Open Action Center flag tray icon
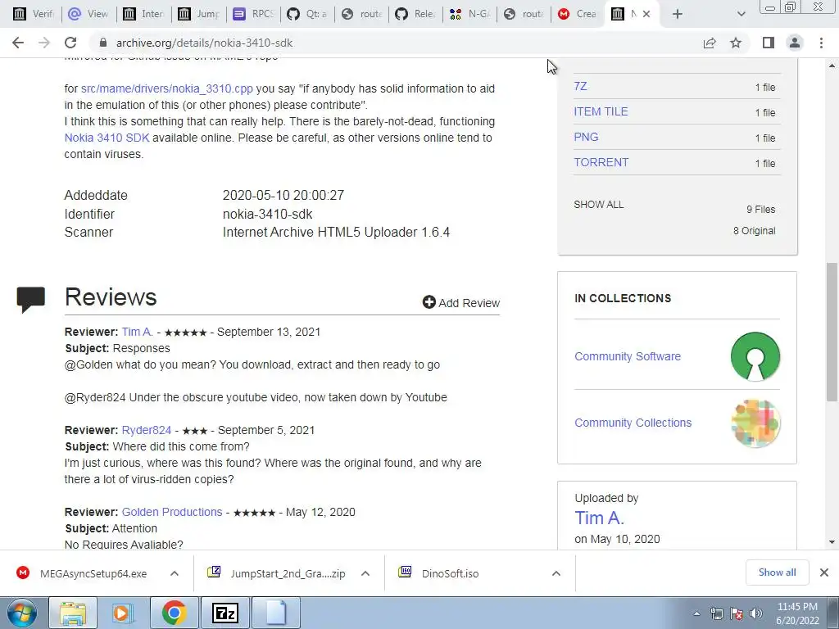The width and height of the screenshot is (839, 629). point(737,613)
